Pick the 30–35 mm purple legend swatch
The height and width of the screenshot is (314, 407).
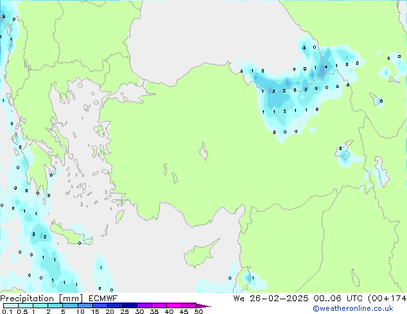coord(144,306)
